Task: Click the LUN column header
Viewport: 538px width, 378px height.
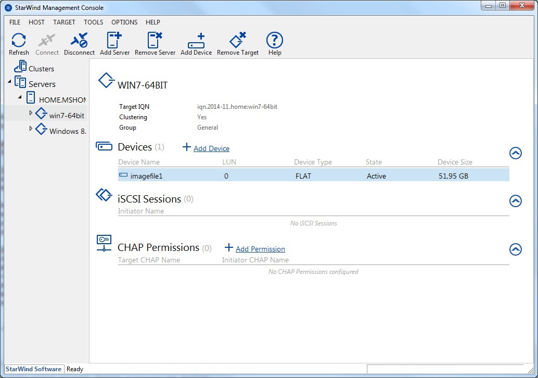Action: pyautogui.click(x=229, y=162)
